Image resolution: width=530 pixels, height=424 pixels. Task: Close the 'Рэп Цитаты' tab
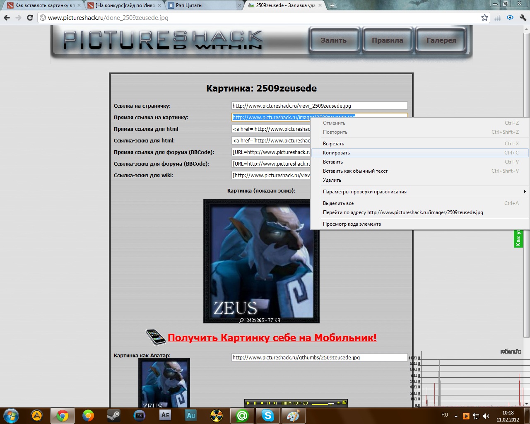[239, 5]
